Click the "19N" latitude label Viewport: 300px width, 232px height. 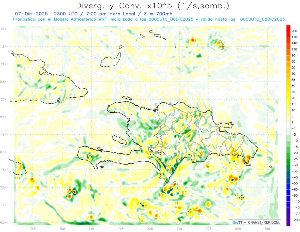coord(4,135)
